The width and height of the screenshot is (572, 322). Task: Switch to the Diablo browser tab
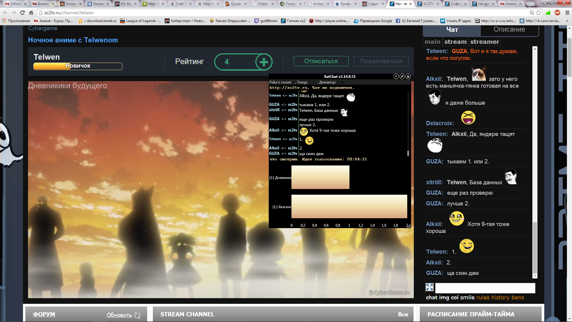click(263, 4)
